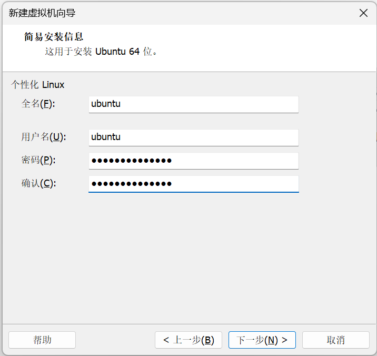Click the 密码 password field
The height and width of the screenshot is (356, 377).
click(193, 161)
